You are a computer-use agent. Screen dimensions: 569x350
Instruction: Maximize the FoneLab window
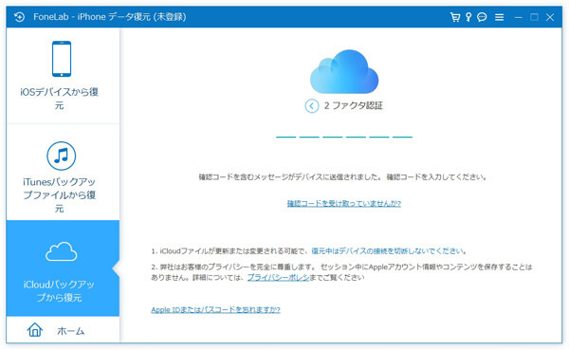[534, 17]
